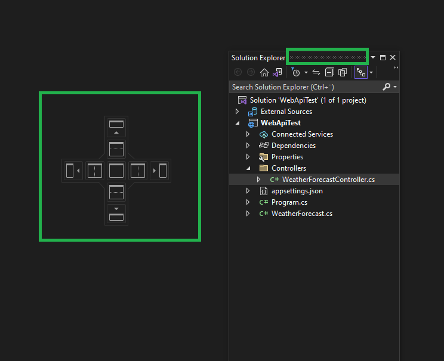Select appsettings.json file
Viewport: 444px width, 361px height.
pos(297,191)
